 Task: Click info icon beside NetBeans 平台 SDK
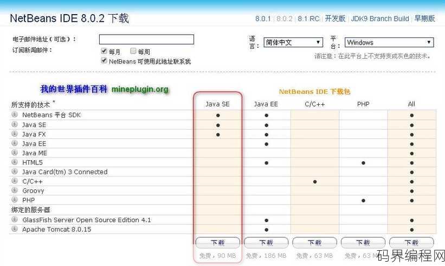point(15,115)
